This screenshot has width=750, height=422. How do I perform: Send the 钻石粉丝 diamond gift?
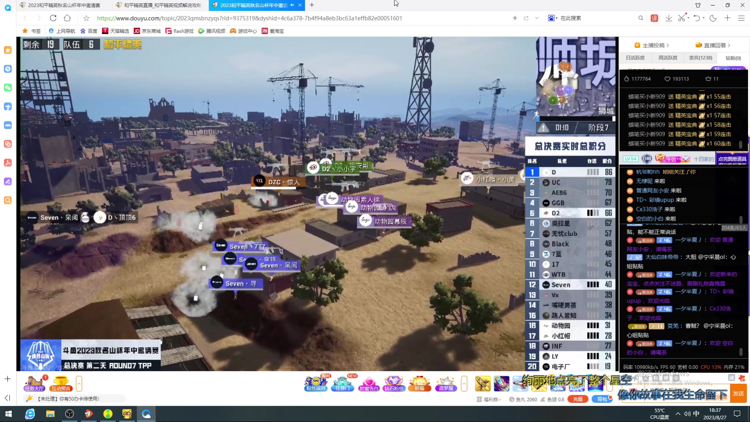point(394,383)
